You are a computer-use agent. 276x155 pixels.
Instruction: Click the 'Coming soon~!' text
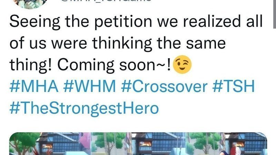(x=114, y=65)
